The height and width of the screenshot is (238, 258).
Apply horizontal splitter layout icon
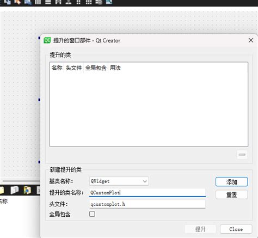tap(58, 2)
